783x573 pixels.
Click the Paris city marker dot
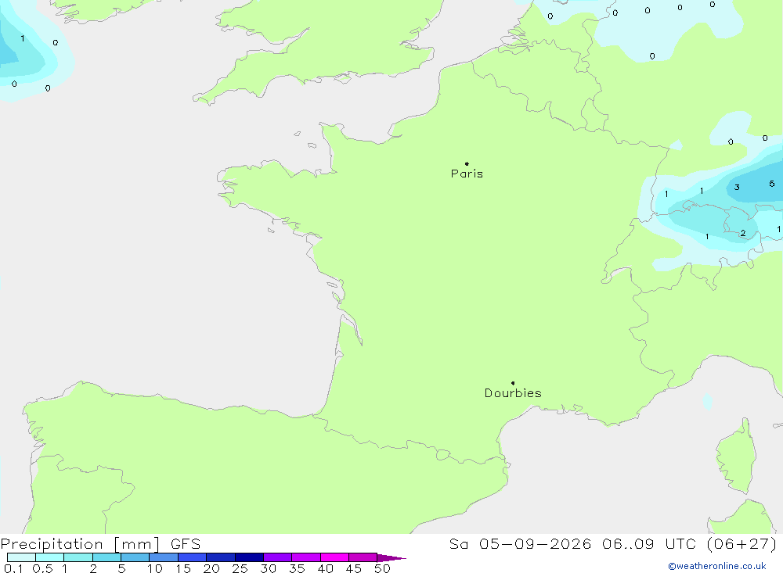click(x=467, y=163)
